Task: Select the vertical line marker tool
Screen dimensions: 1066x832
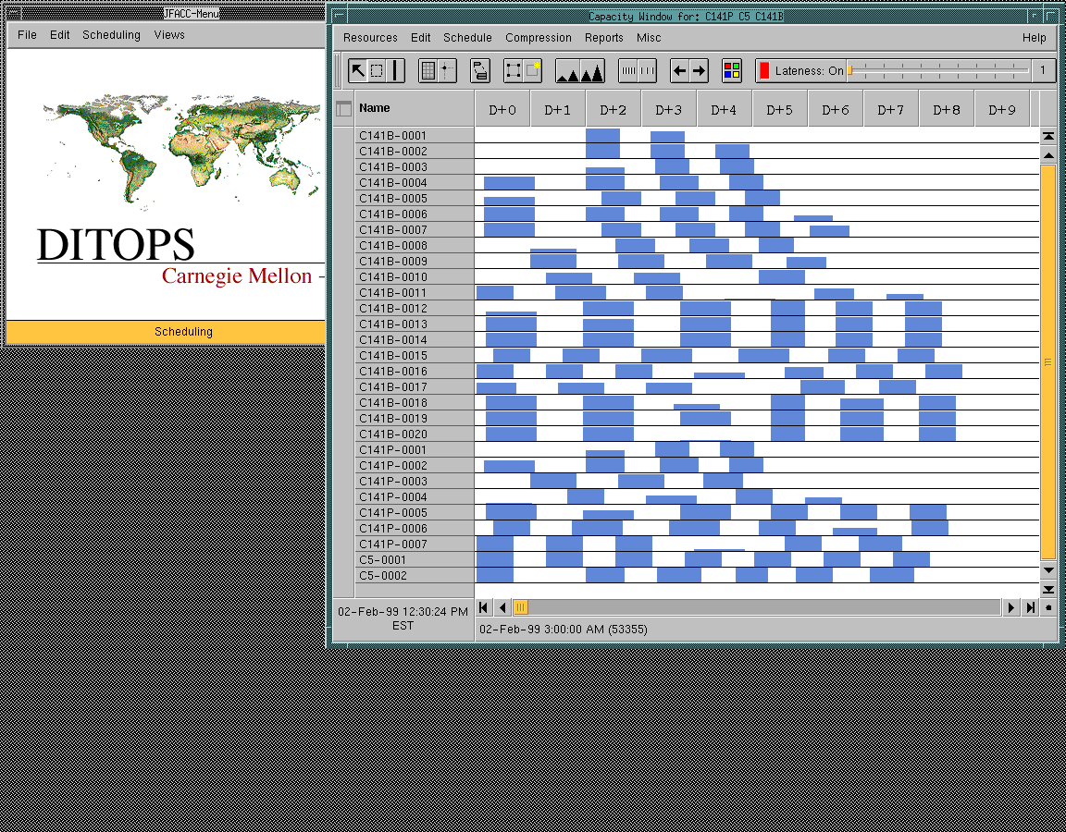Action: [396, 70]
